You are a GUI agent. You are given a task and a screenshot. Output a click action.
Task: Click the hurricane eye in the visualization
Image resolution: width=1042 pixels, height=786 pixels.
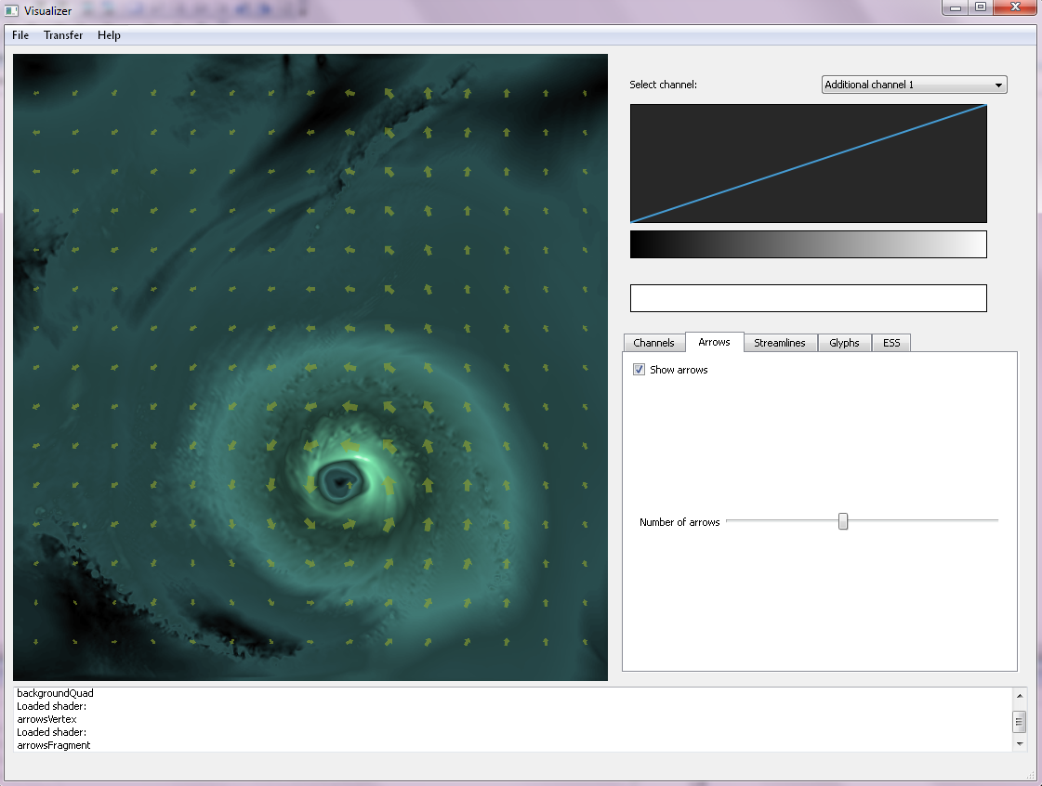click(x=341, y=483)
